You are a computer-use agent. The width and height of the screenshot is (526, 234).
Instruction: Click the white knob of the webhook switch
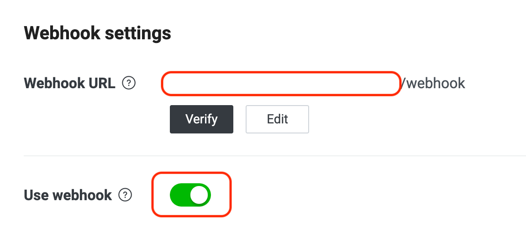pos(199,195)
